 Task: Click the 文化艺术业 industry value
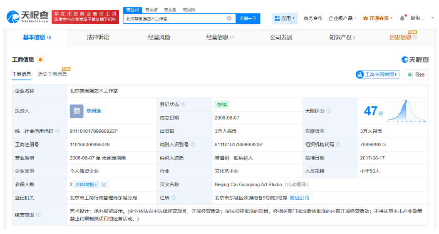227,171
